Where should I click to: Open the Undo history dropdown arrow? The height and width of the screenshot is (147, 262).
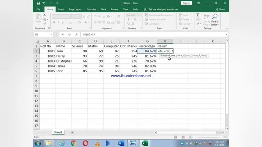47,3
